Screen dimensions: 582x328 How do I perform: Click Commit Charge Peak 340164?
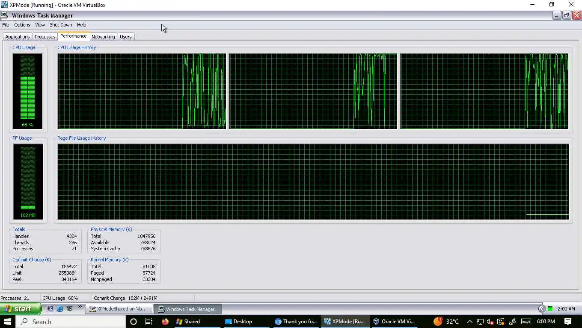[69, 279]
